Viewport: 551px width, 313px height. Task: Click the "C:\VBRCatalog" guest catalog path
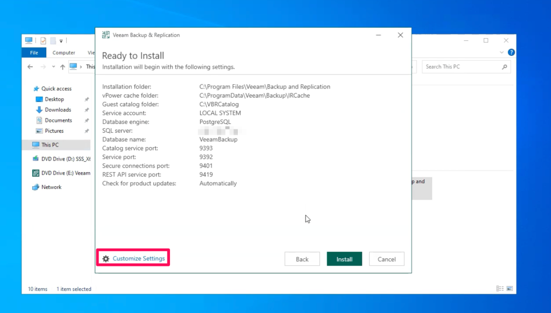(x=219, y=104)
